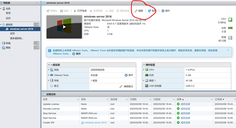Screen dimensions: 236x128
Task: Click the USB 控制器 icon
Action: tap(147, 86)
